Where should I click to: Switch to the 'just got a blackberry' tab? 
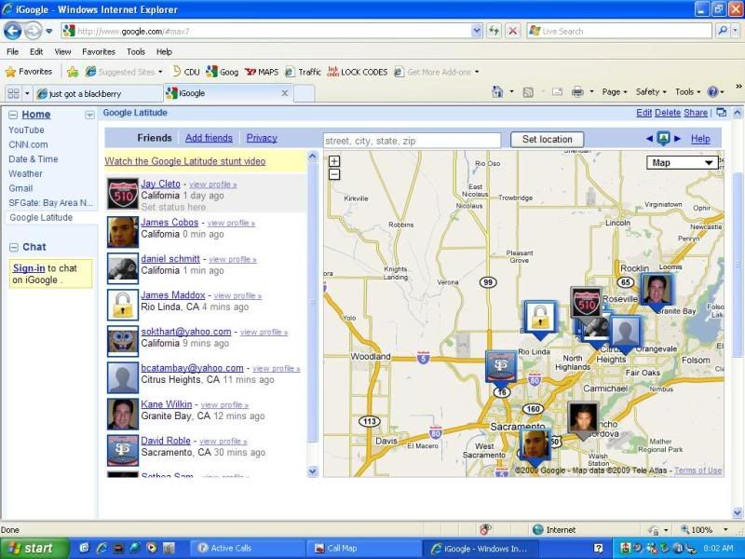click(98, 94)
